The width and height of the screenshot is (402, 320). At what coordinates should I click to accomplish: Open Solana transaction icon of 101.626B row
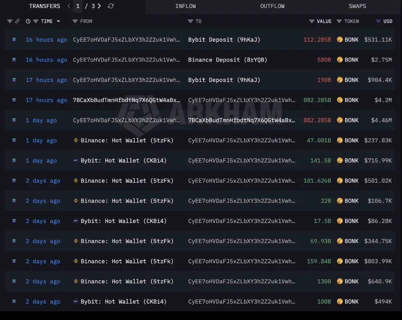pyautogui.click(x=14, y=181)
